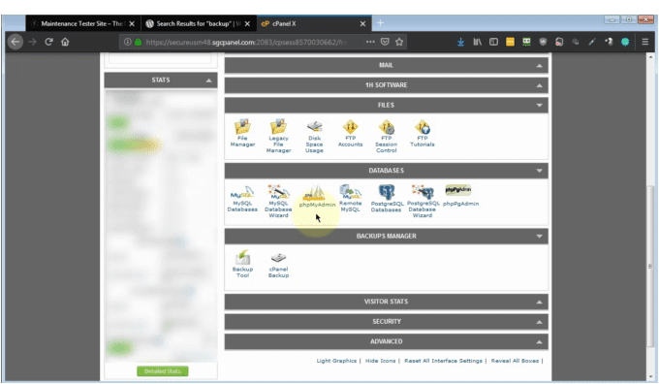The height and width of the screenshot is (384, 659).
Task: Open FTP Session Control
Action: click(387, 137)
